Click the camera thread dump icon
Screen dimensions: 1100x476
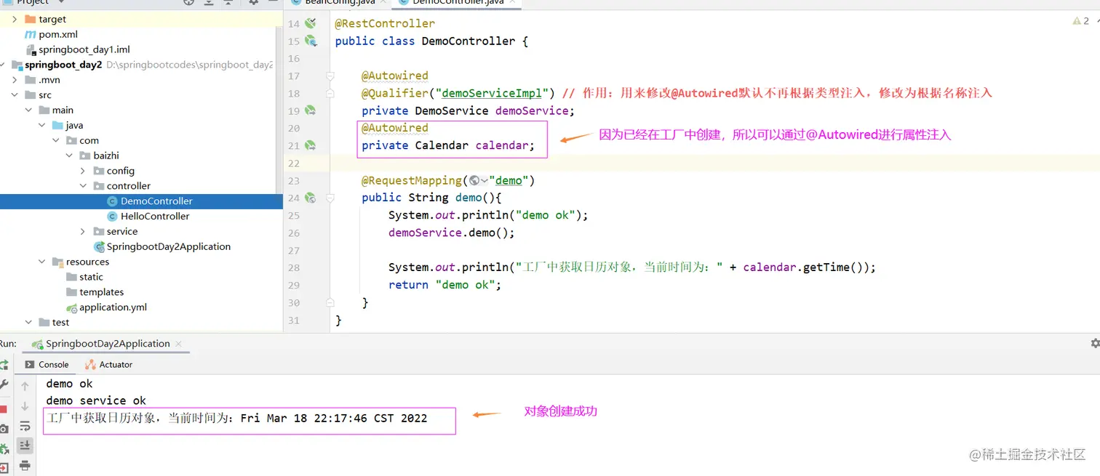[4, 429]
